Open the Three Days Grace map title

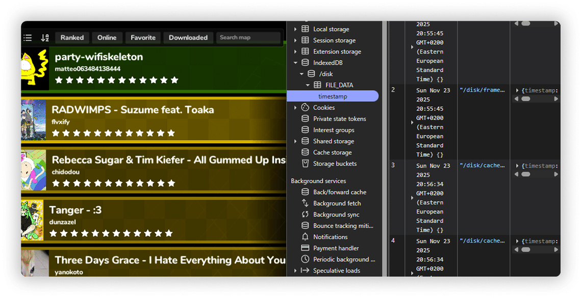pos(170,260)
